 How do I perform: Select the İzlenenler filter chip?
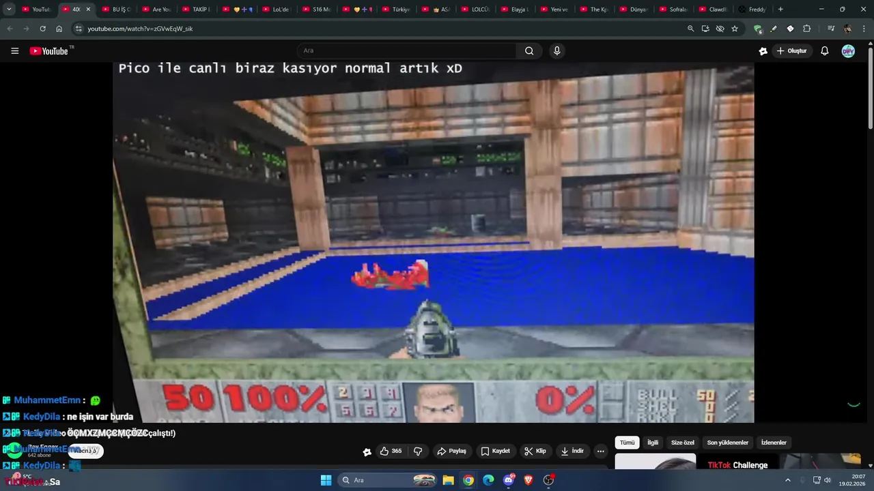[774, 443]
